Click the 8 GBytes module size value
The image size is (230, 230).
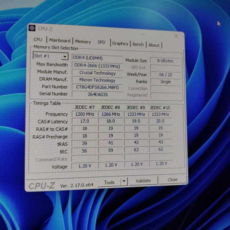[165, 61]
